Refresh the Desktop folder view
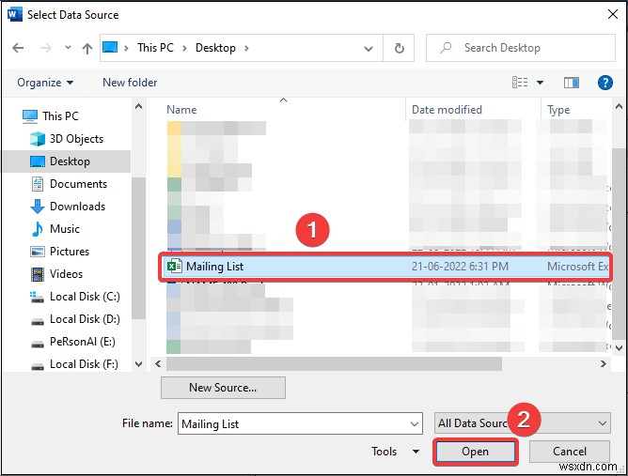 pyautogui.click(x=399, y=48)
